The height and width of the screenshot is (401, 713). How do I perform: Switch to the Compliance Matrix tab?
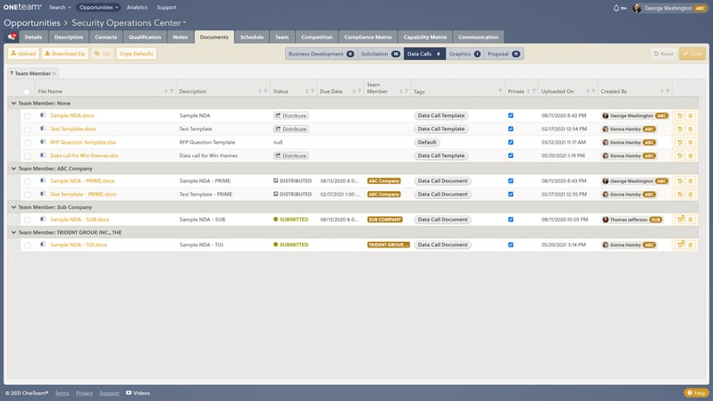coord(368,38)
